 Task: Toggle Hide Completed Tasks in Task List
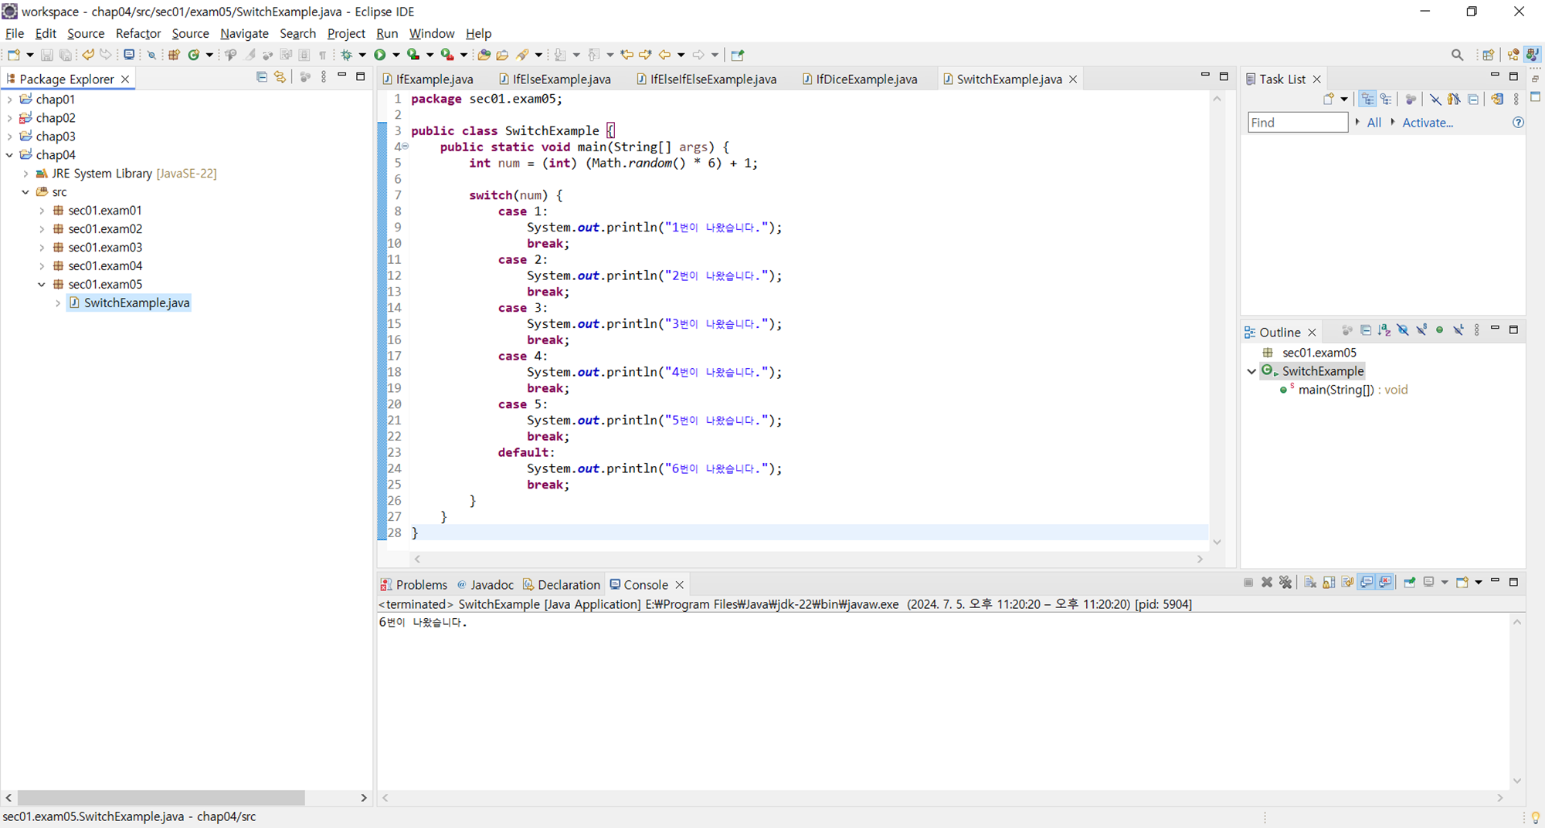point(1435,99)
